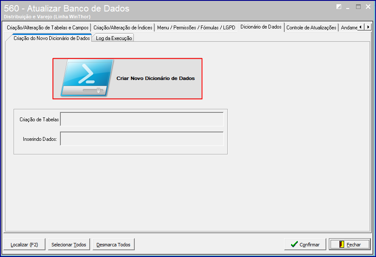This screenshot has height=257, width=376.
Task: Click the green check Confirmar button
Action: 305,244
